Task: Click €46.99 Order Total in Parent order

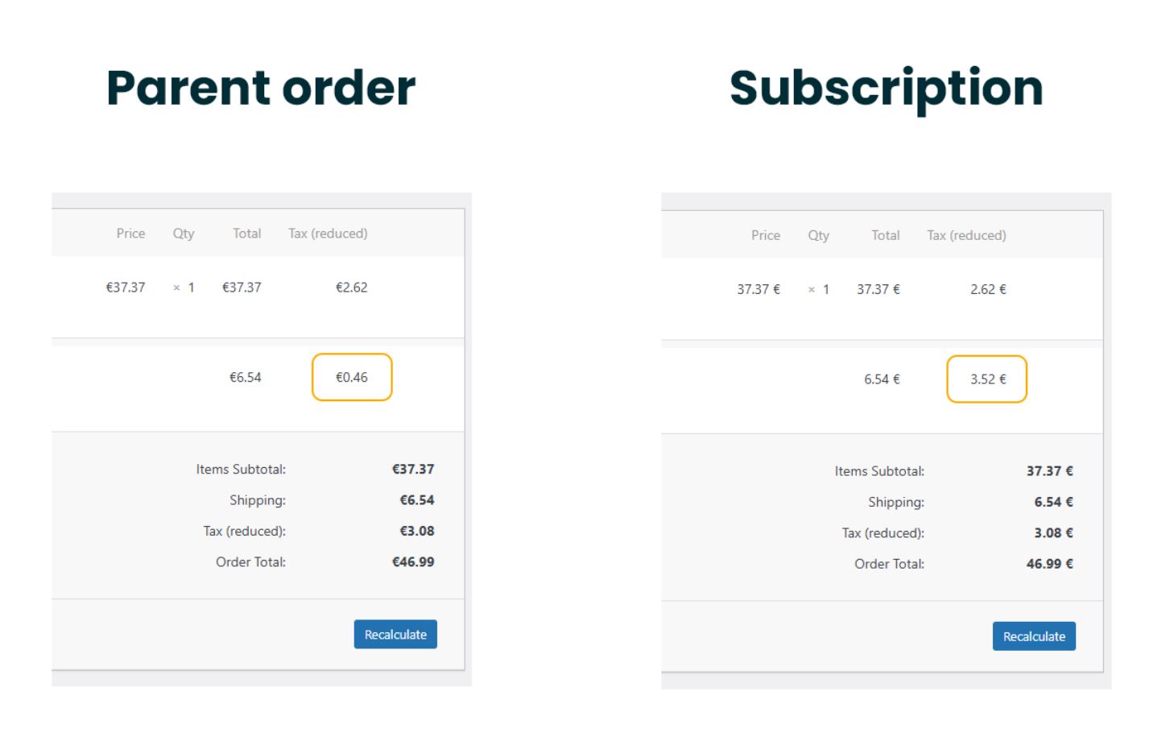Action: point(413,562)
